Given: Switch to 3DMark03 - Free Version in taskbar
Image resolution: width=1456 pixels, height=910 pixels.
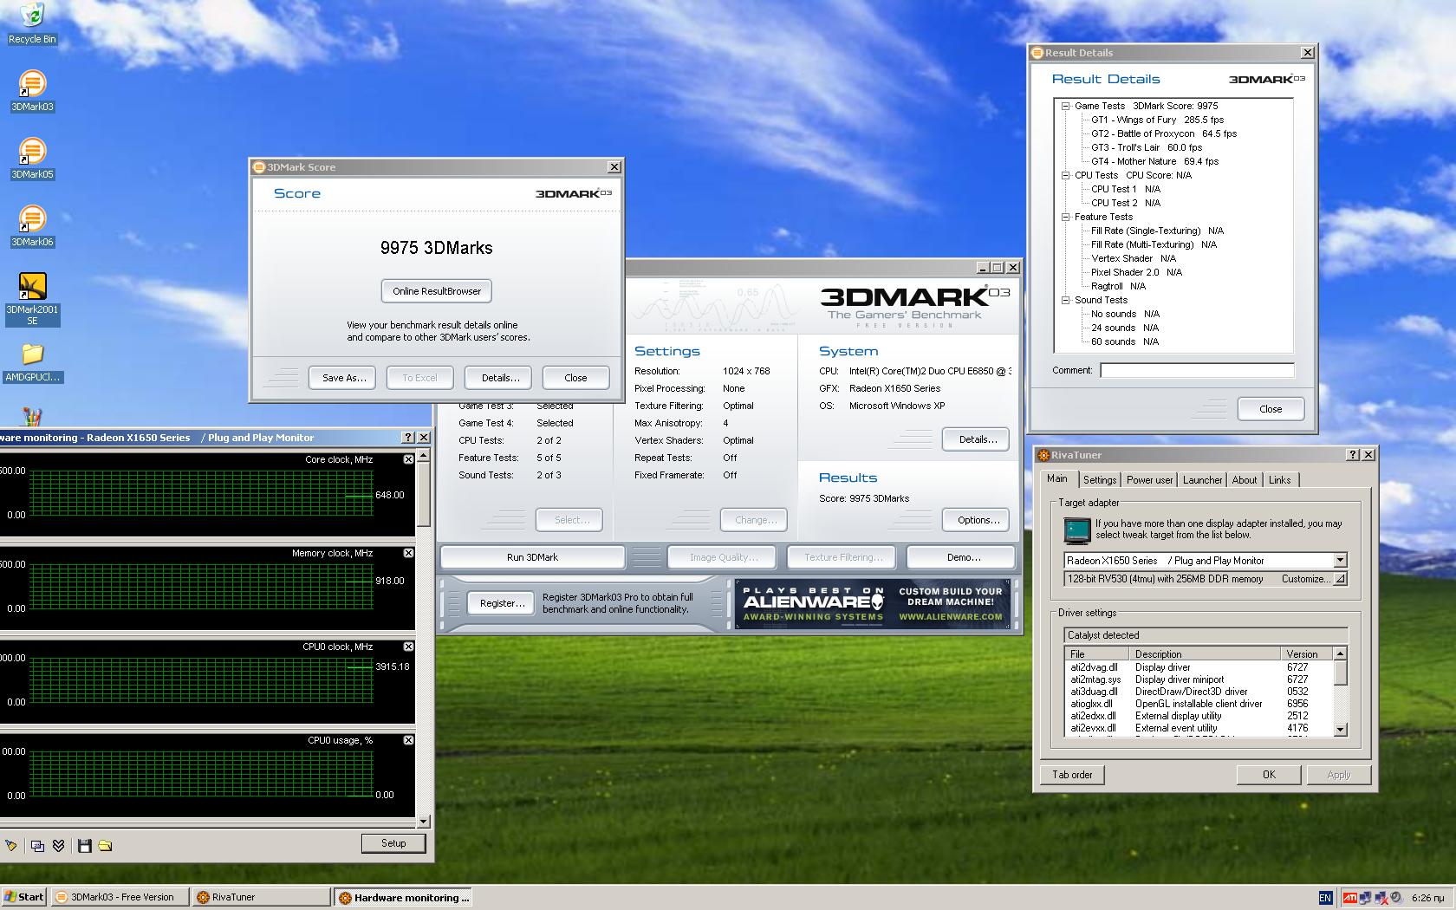Looking at the screenshot, I should click(x=120, y=897).
